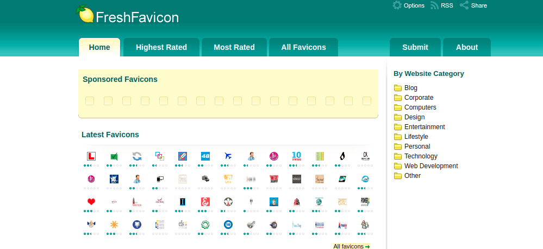
Task: Click the folder icon beside Computers
Action: (x=398, y=107)
